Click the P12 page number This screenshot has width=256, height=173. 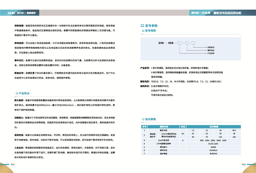pos(244,164)
